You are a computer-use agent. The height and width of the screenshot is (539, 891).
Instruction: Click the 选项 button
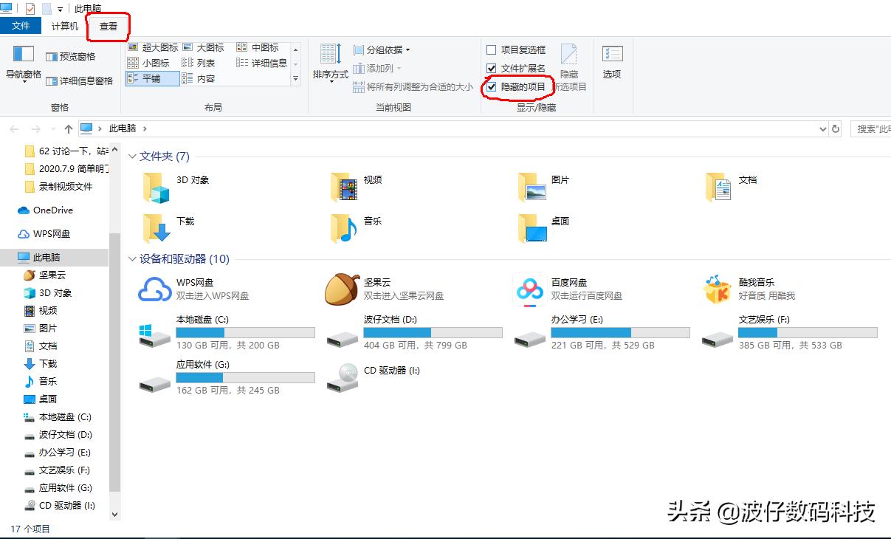click(x=611, y=63)
